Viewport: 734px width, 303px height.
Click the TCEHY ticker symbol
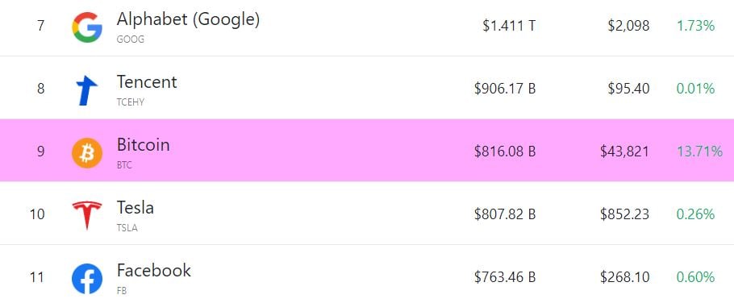130,102
